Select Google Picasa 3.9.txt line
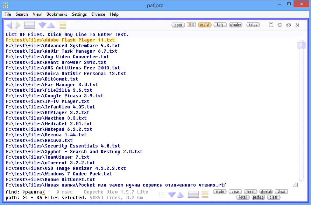The height and width of the screenshot is (205, 311). tap(55, 96)
